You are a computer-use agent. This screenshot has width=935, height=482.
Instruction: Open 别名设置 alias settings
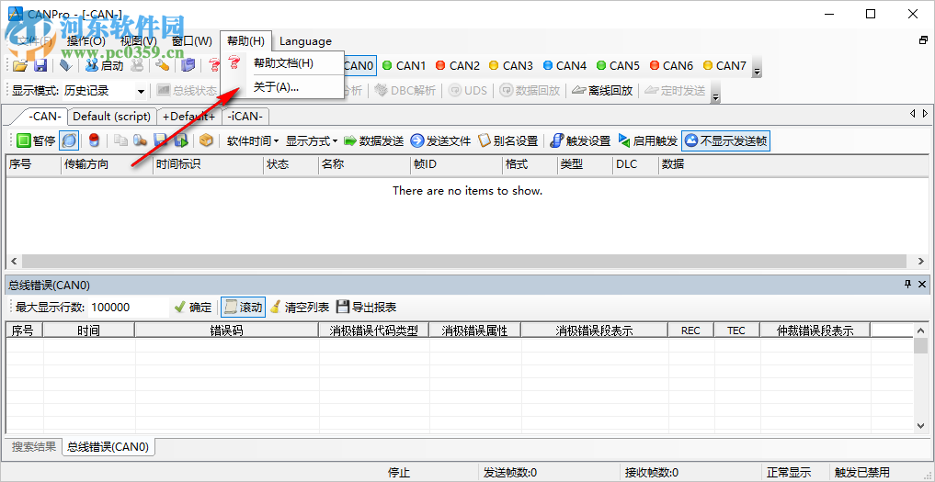pos(507,141)
